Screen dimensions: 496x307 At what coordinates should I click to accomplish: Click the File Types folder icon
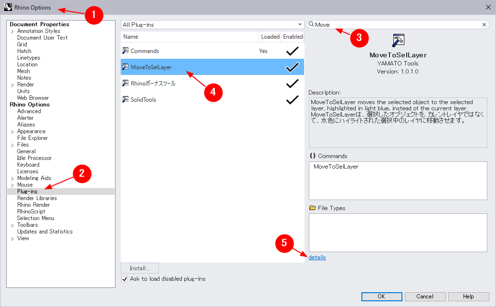tap(313, 208)
